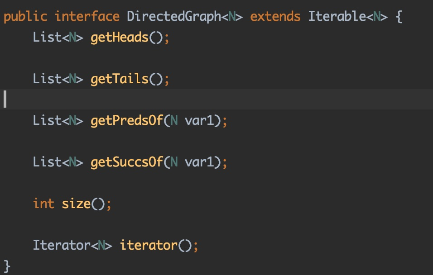
Task: Place cursor on iterator method name
Action: coord(149,245)
